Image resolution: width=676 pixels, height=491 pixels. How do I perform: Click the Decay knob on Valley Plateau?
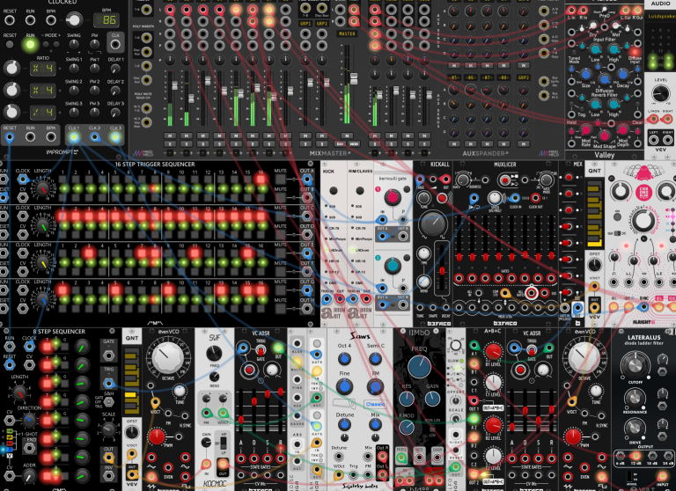pyautogui.click(x=622, y=75)
